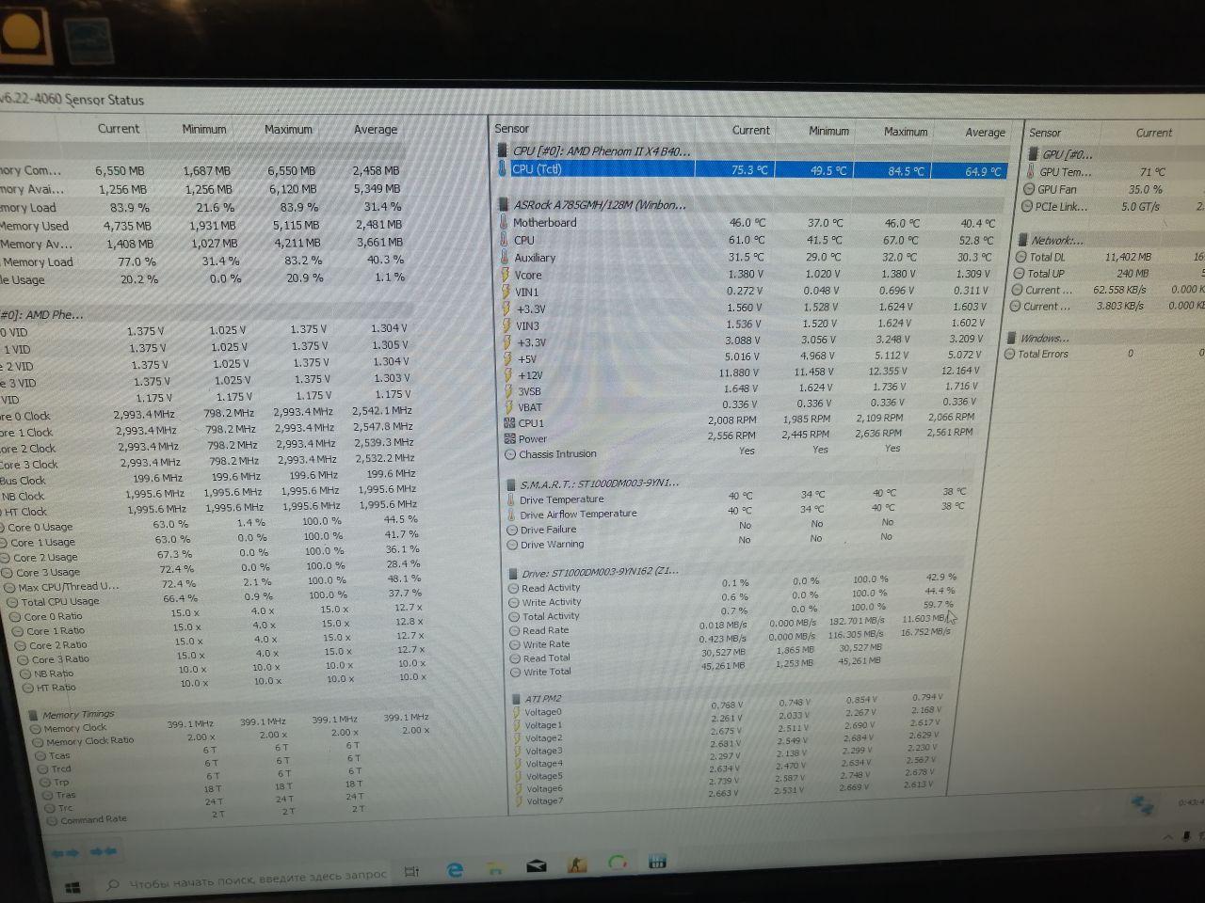
Task: Select the 'ATI PM2' group header
Action: point(542,698)
